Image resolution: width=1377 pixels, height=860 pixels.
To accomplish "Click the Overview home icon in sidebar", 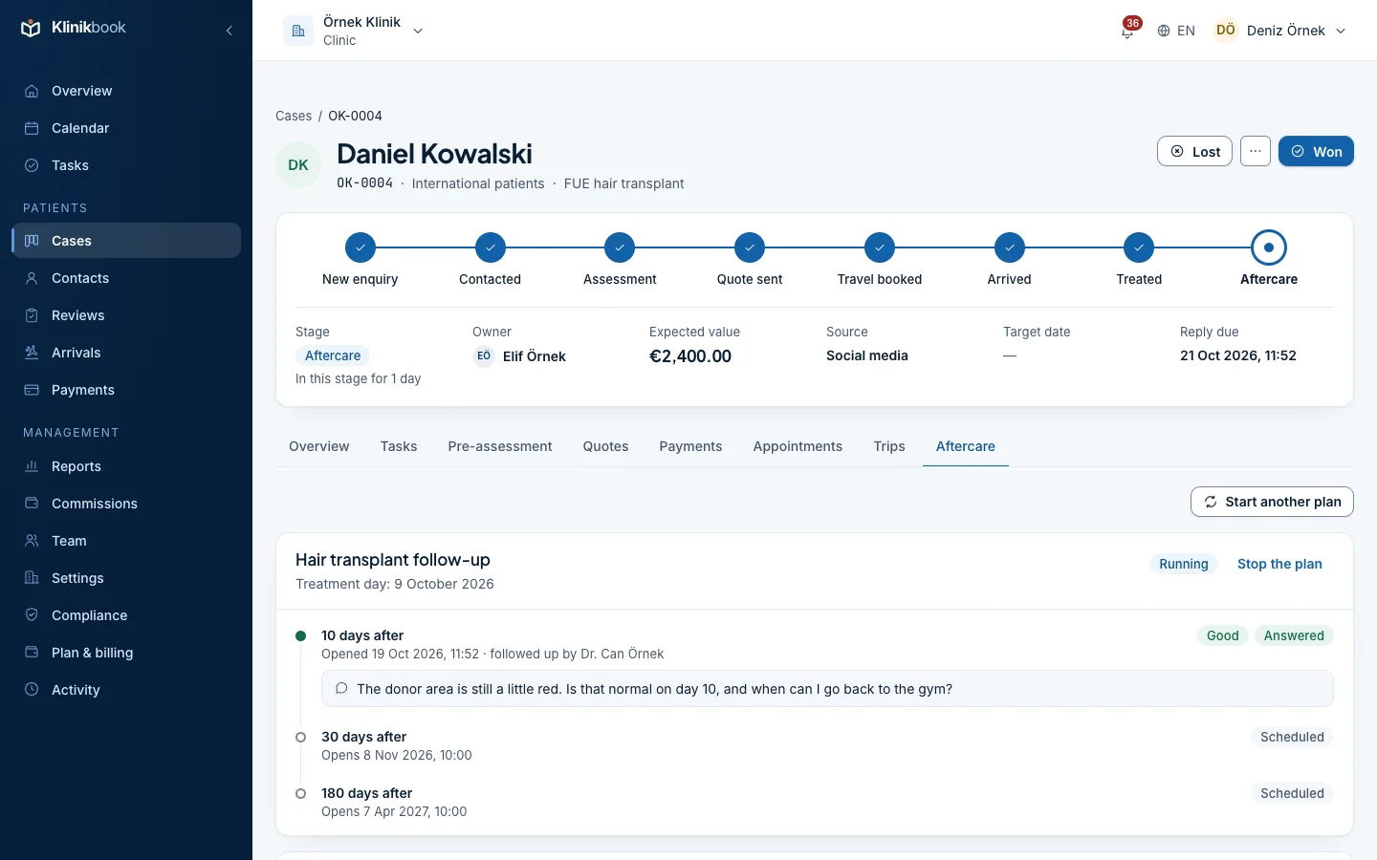I will coord(32,91).
